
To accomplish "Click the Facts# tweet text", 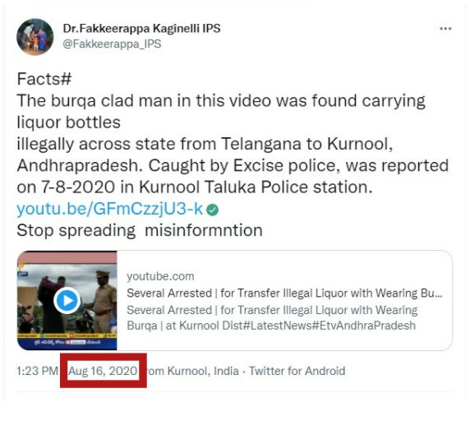I will (x=44, y=79).
